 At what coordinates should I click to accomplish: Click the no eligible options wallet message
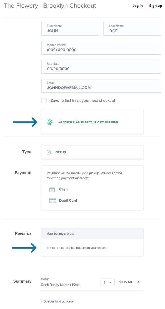pos(76,248)
